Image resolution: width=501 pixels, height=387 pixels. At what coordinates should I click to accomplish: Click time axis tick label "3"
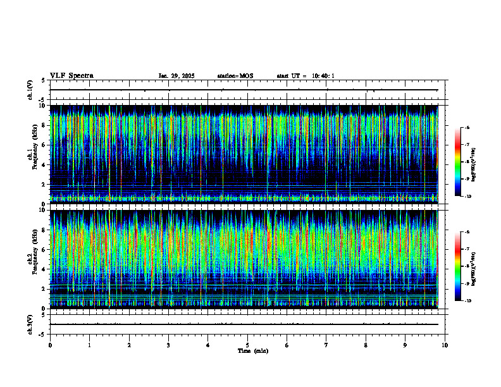(168, 345)
